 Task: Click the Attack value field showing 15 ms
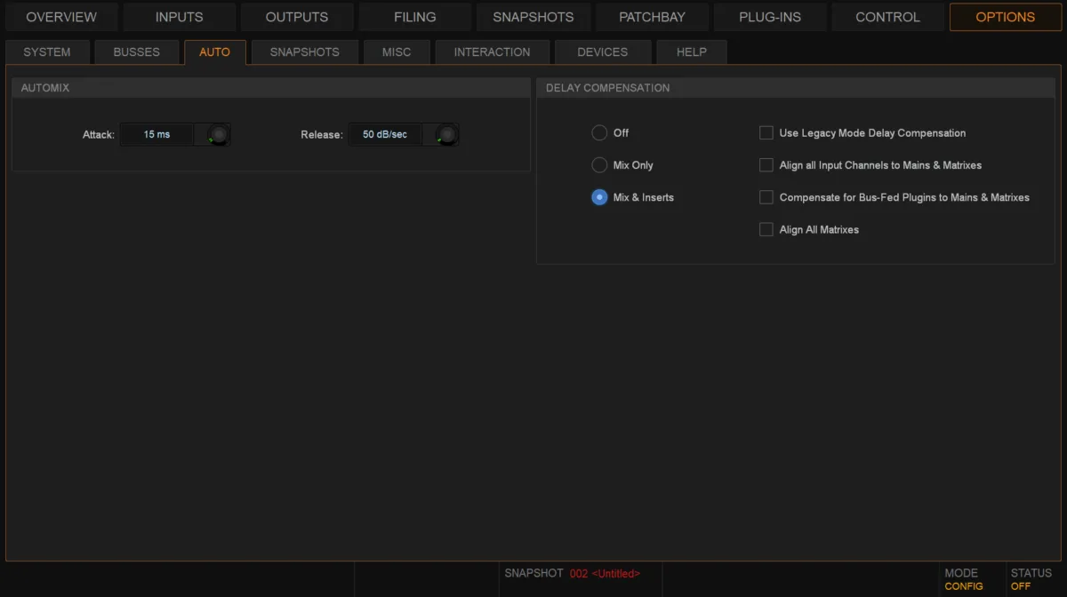pyautogui.click(x=156, y=135)
